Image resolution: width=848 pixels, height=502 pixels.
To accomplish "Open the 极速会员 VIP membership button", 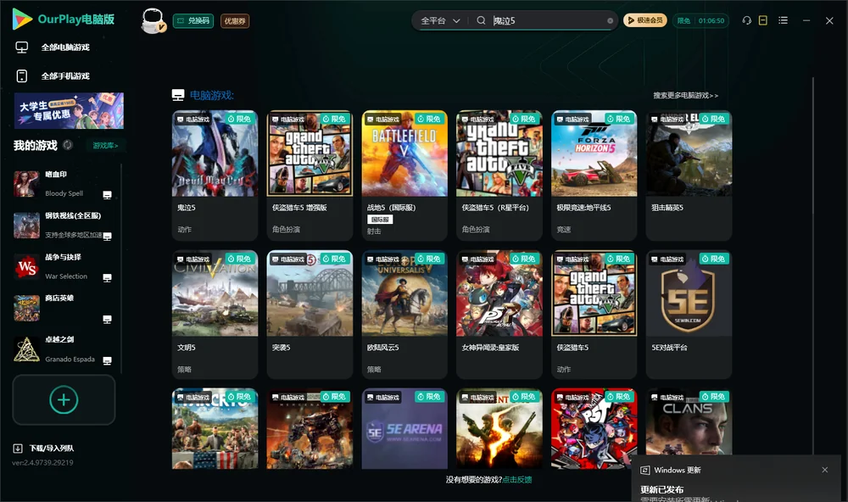I will (x=644, y=20).
